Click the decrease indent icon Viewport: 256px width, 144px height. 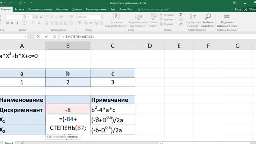click(x=61, y=23)
